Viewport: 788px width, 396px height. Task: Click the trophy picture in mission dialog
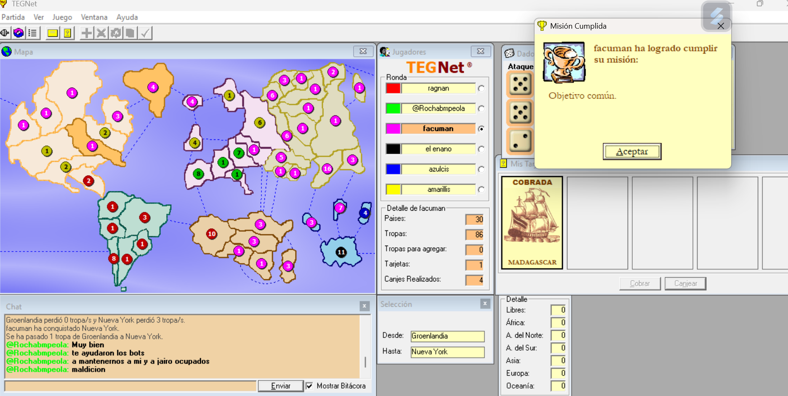(x=564, y=62)
